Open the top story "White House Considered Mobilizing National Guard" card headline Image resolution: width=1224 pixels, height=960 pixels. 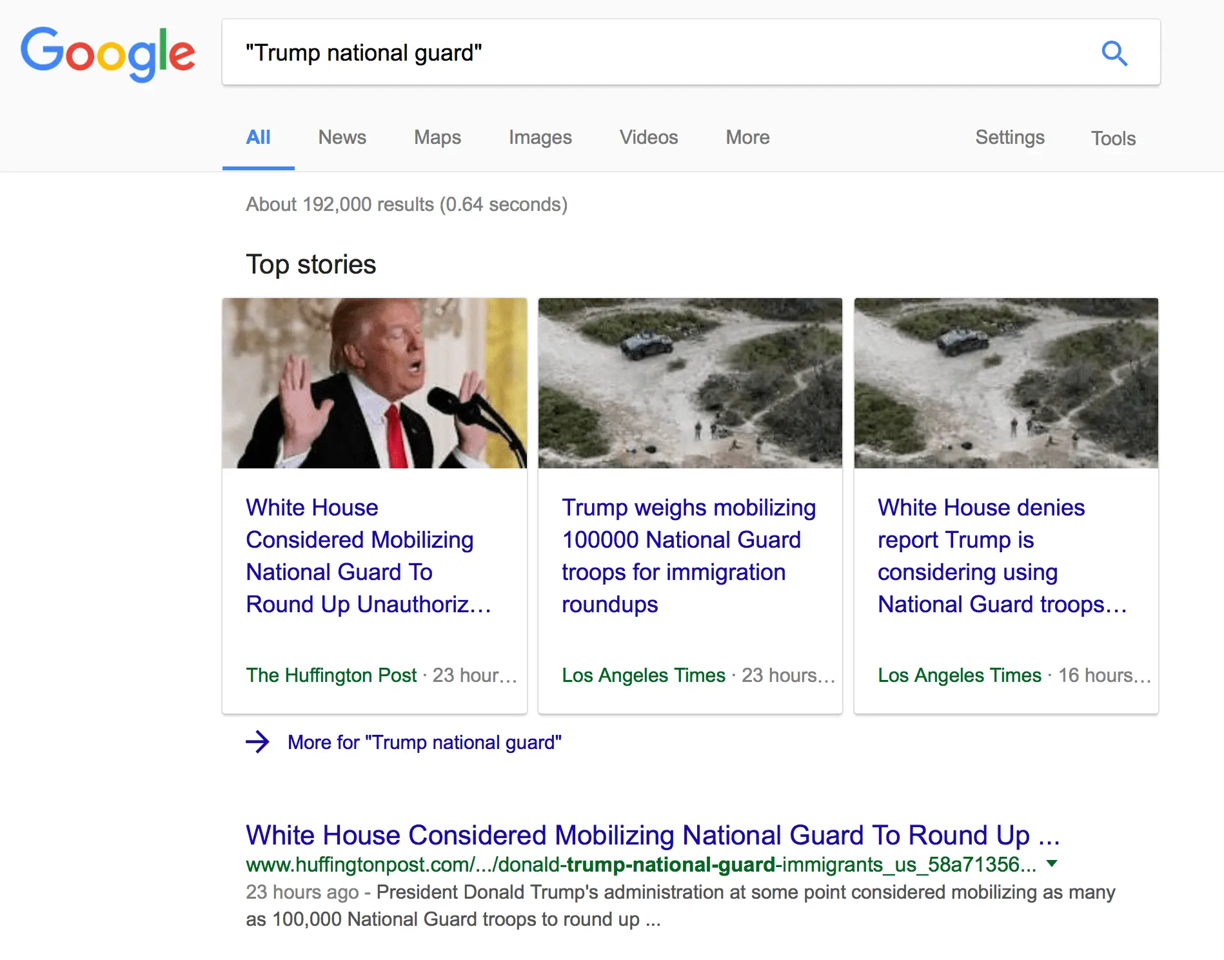tap(368, 556)
